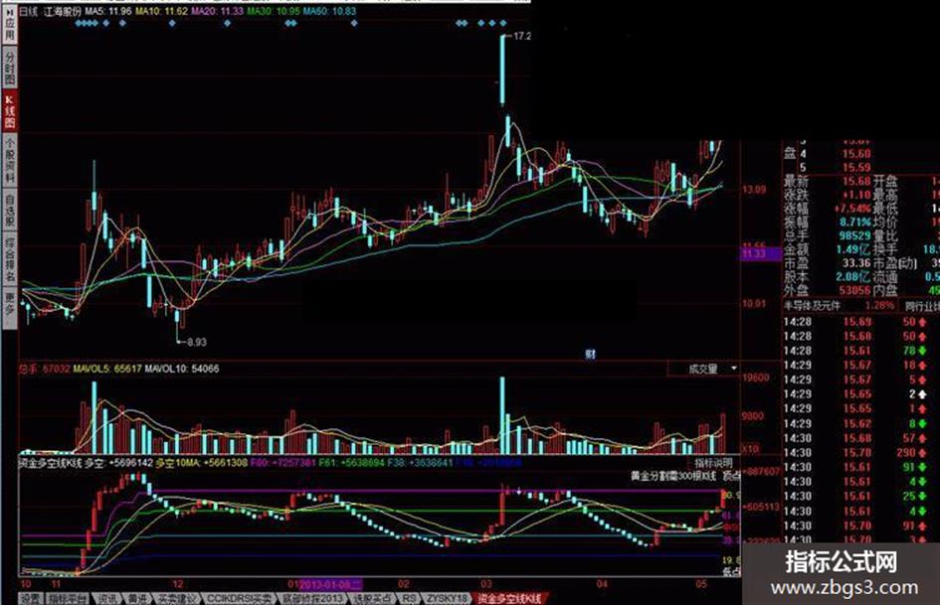Screen dimensions: 940x605
Task: Open 设置 at the bottom bar
Action: [x=30, y=599]
